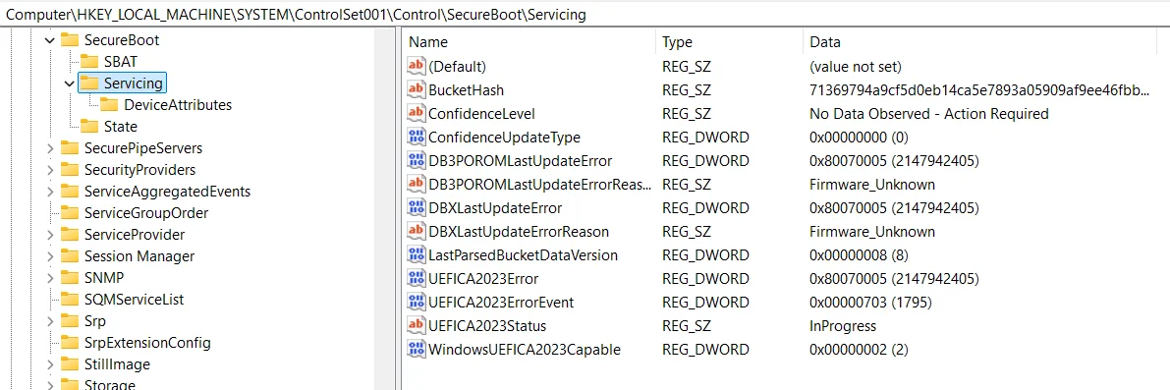Expand the SecurePipeServers key
This screenshot has width=1170, height=390.
tap(50, 148)
